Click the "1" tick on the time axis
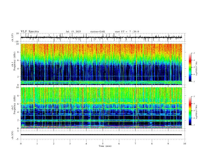Image resolution: width=208 pixels, height=161 pixels. tap(37, 144)
